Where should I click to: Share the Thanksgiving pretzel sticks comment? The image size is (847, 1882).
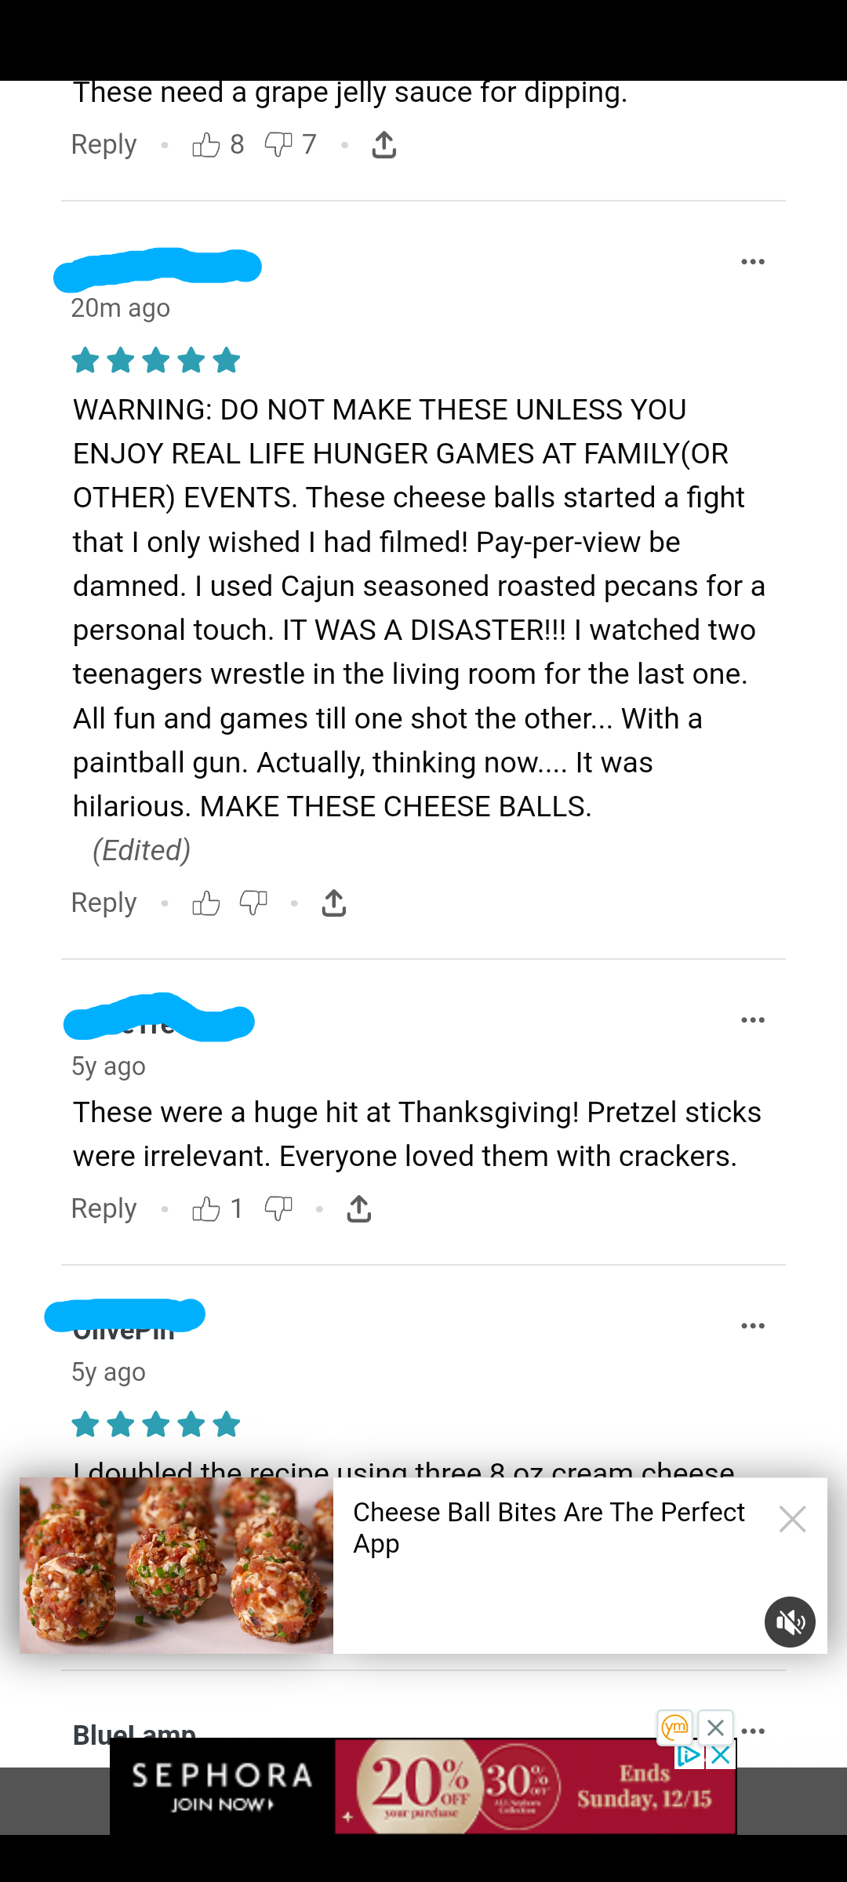(359, 1209)
